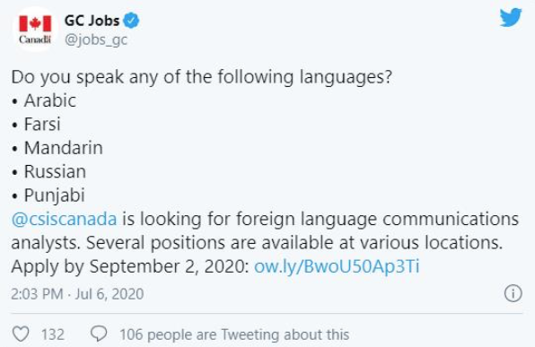This screenshot has width=535, height=347.
Task: Like the tweet with heart icon
Action: (x=21, y=334)
